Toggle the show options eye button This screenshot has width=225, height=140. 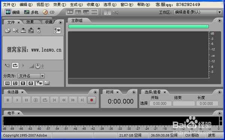[x=57, y=30]
